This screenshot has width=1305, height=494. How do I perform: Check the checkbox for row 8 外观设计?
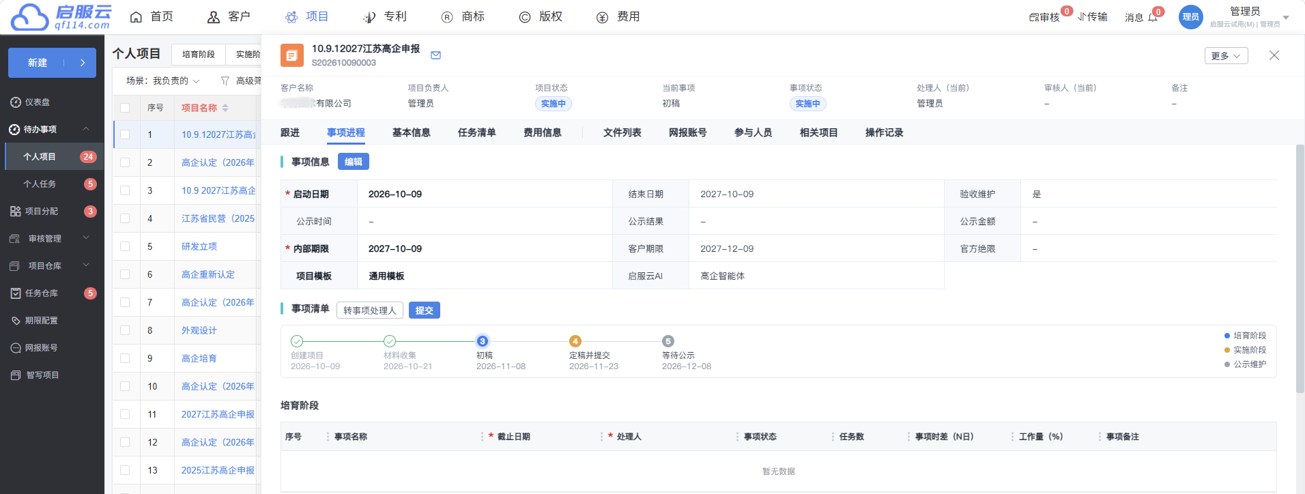coord(125,330)
